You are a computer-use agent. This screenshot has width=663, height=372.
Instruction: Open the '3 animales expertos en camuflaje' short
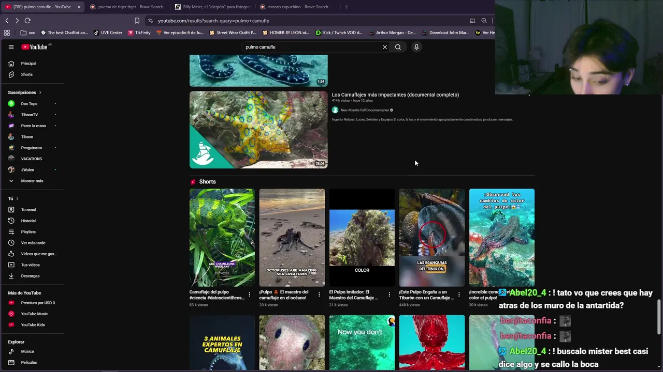point(222,343)
